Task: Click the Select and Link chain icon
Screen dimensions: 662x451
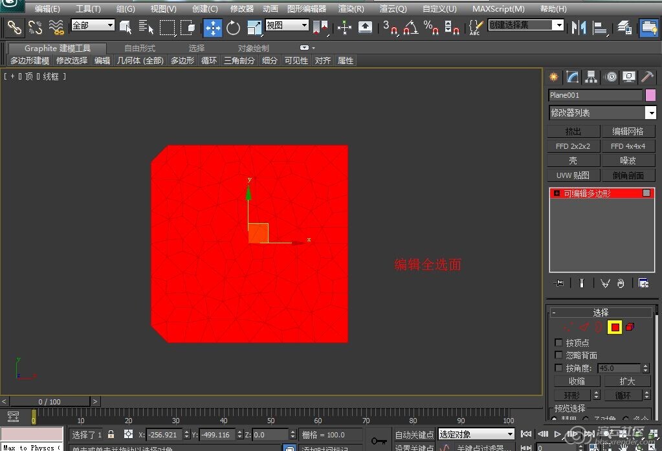Action: (14, 27)
